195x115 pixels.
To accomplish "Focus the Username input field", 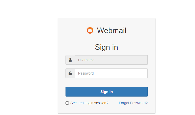I will [111, 60].
